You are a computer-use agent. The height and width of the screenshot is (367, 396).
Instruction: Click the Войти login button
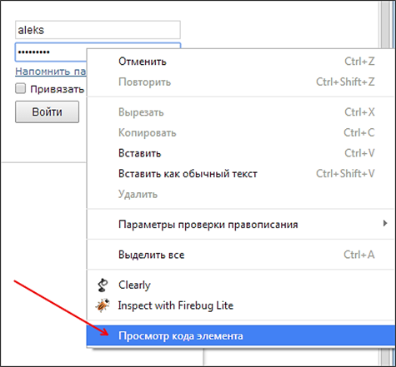[x=47, y=112]
